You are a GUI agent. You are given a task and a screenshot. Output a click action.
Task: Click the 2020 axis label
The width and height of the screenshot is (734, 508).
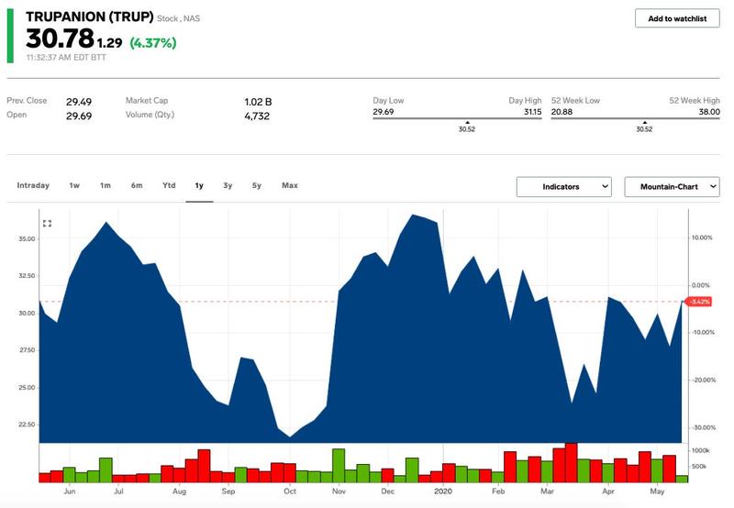(443, 491)
